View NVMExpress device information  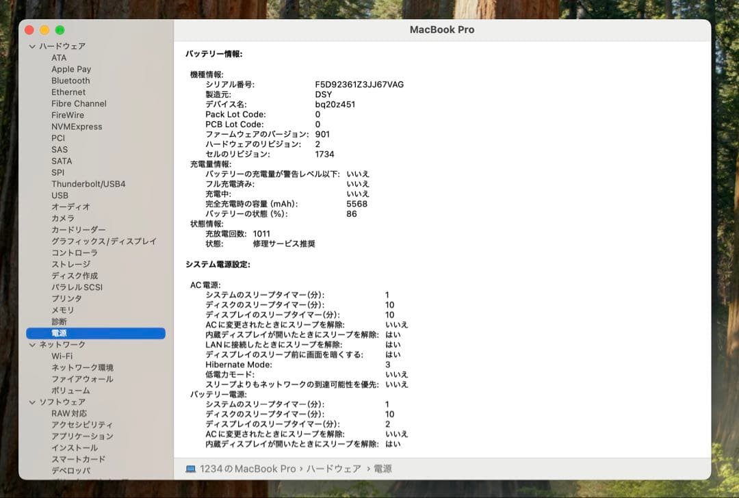point(76,126)
